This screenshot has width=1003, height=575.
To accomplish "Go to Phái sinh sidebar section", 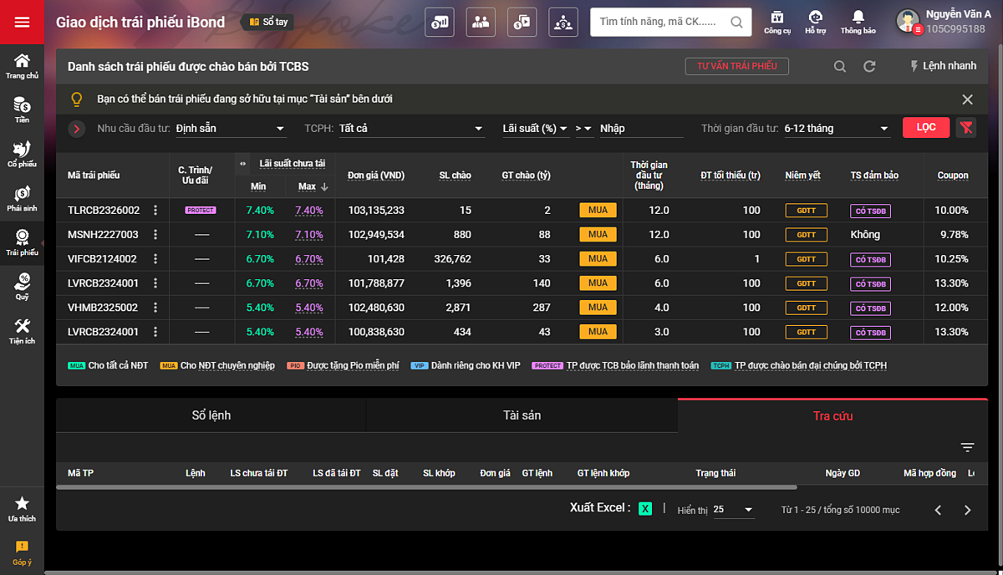I will pos(22,198).
